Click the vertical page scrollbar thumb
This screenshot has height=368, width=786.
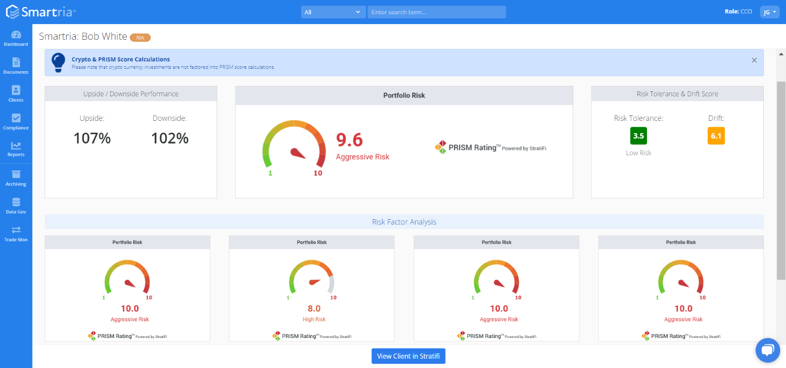pos(781,181)
